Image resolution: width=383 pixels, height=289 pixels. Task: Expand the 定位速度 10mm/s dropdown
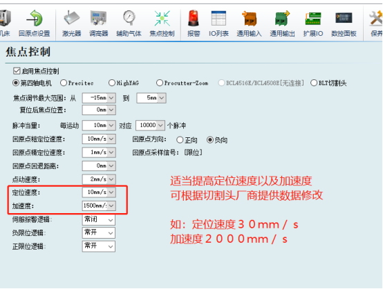click(x=99, y=192)
